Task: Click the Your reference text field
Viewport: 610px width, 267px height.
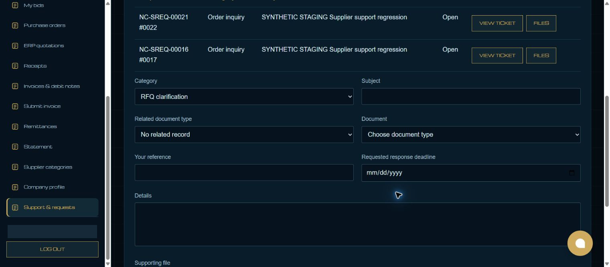Action: tap(244, 173)
